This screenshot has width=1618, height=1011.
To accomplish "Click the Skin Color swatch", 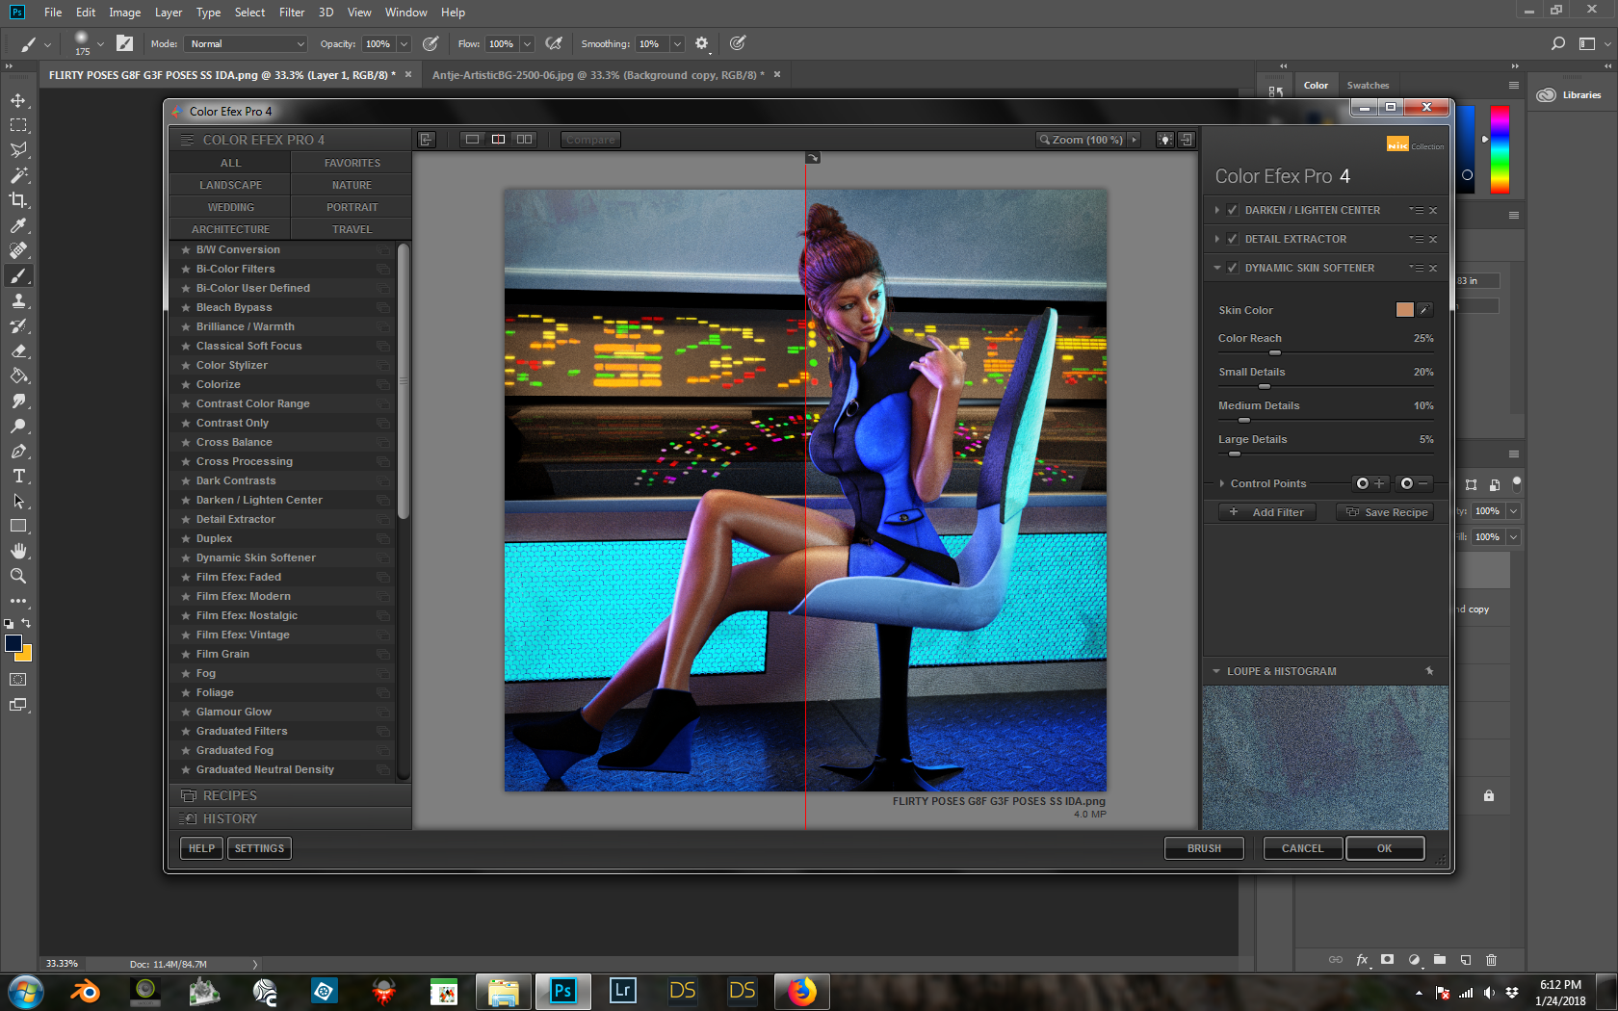I will [1404, 310].
